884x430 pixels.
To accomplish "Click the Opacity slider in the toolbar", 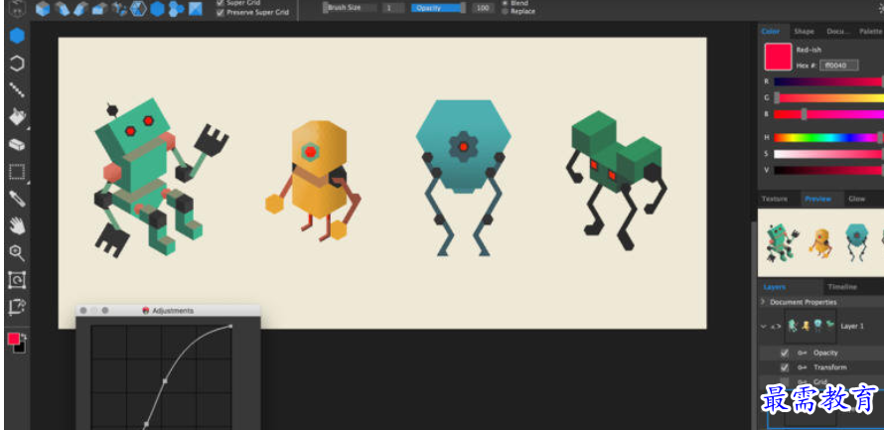I will pyautogui.click(x=438, y=8).
